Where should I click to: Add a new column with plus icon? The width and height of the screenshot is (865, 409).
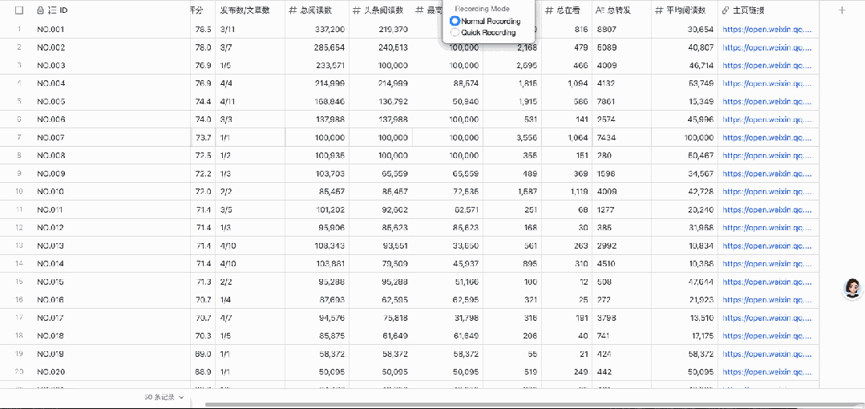[842, 10]
